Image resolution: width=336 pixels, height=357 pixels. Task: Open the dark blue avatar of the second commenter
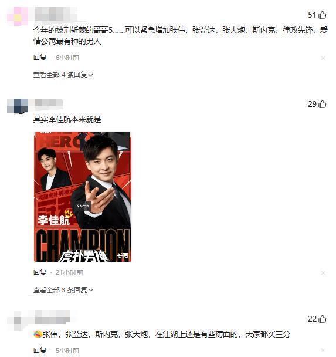click(18, 106)
